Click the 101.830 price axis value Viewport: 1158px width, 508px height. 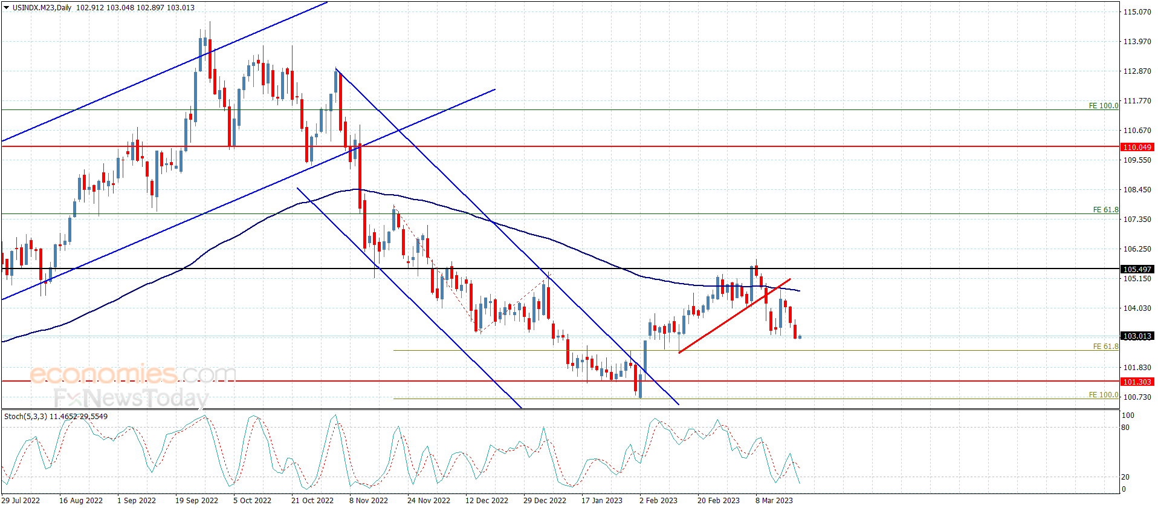(x=1137, y=367)
